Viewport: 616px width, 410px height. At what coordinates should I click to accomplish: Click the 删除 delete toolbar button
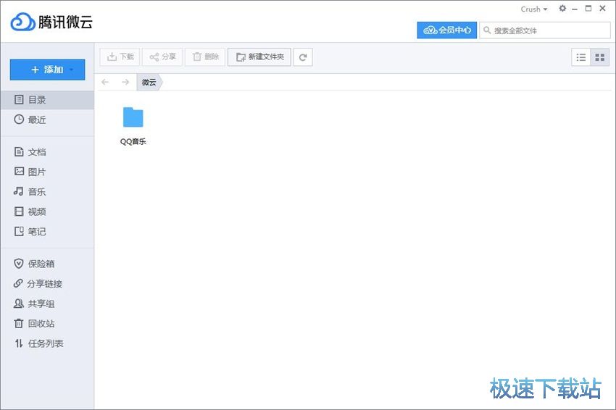tap(205, 57)
